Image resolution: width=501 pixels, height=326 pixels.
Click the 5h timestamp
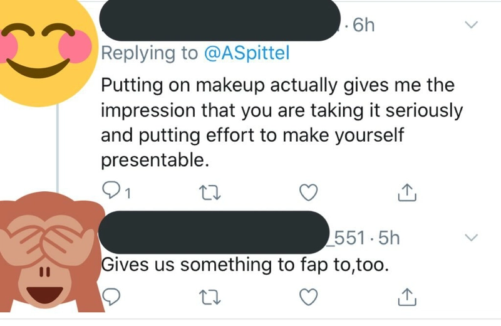[388, 238]
